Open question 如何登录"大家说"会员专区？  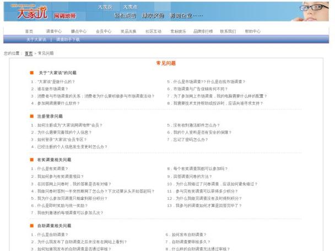click(x=62, y=140)
